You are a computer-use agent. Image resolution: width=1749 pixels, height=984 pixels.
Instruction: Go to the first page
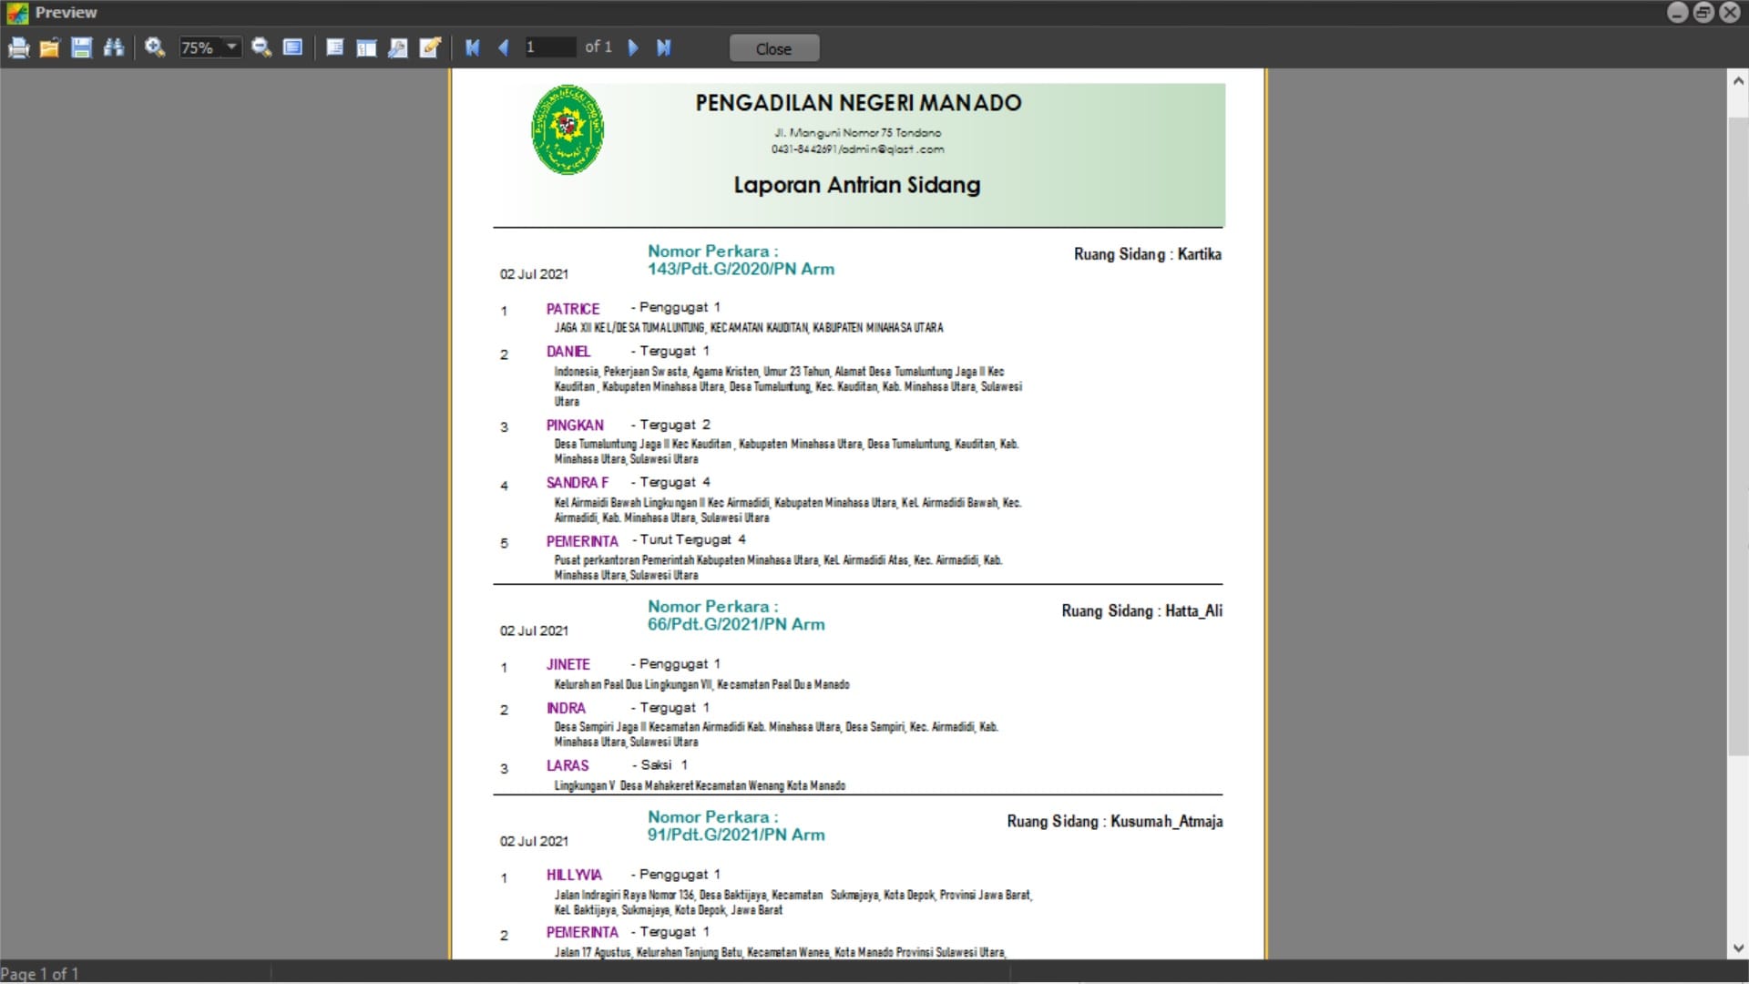point(472,47)
